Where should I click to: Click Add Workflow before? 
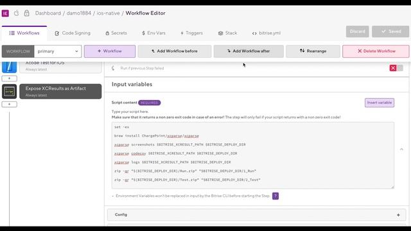point(175,51)
